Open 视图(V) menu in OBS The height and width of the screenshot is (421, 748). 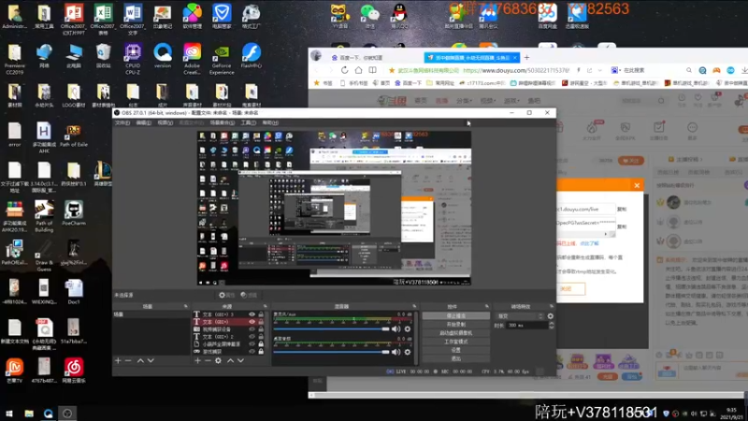point(165,123)
